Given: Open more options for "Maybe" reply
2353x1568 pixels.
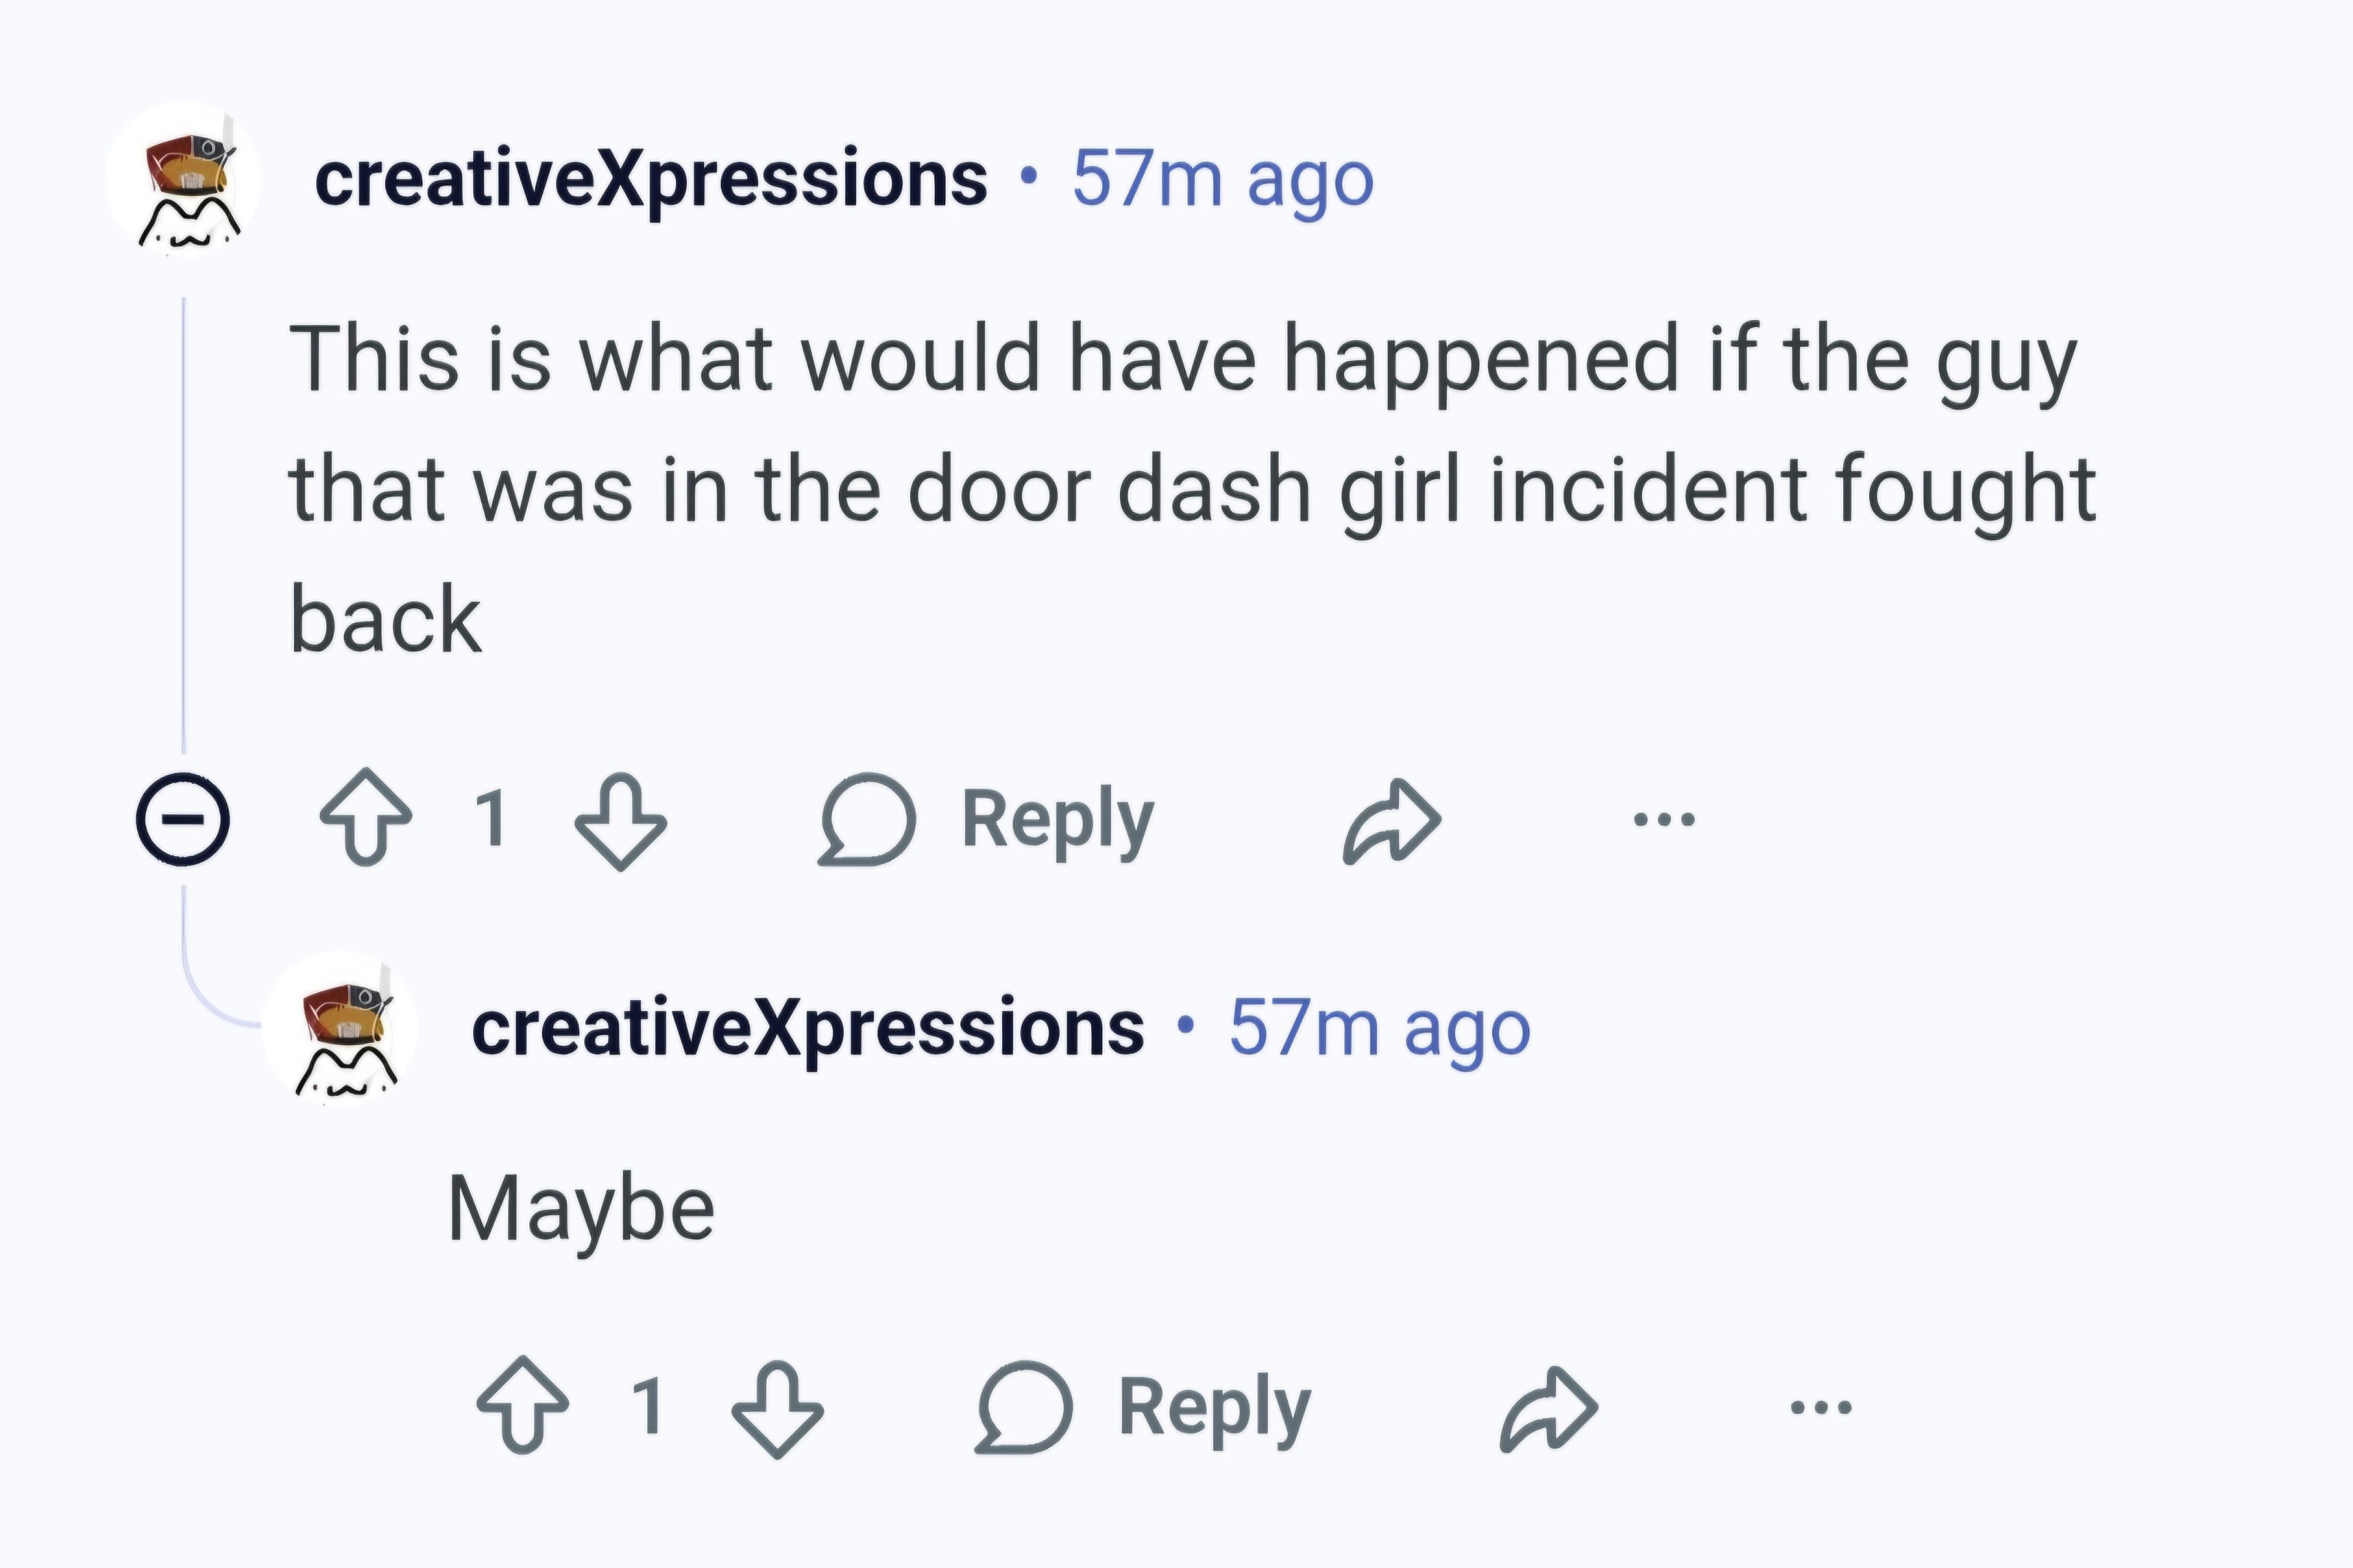Looking at the screenshot, I should (x=1821, y=1408).
